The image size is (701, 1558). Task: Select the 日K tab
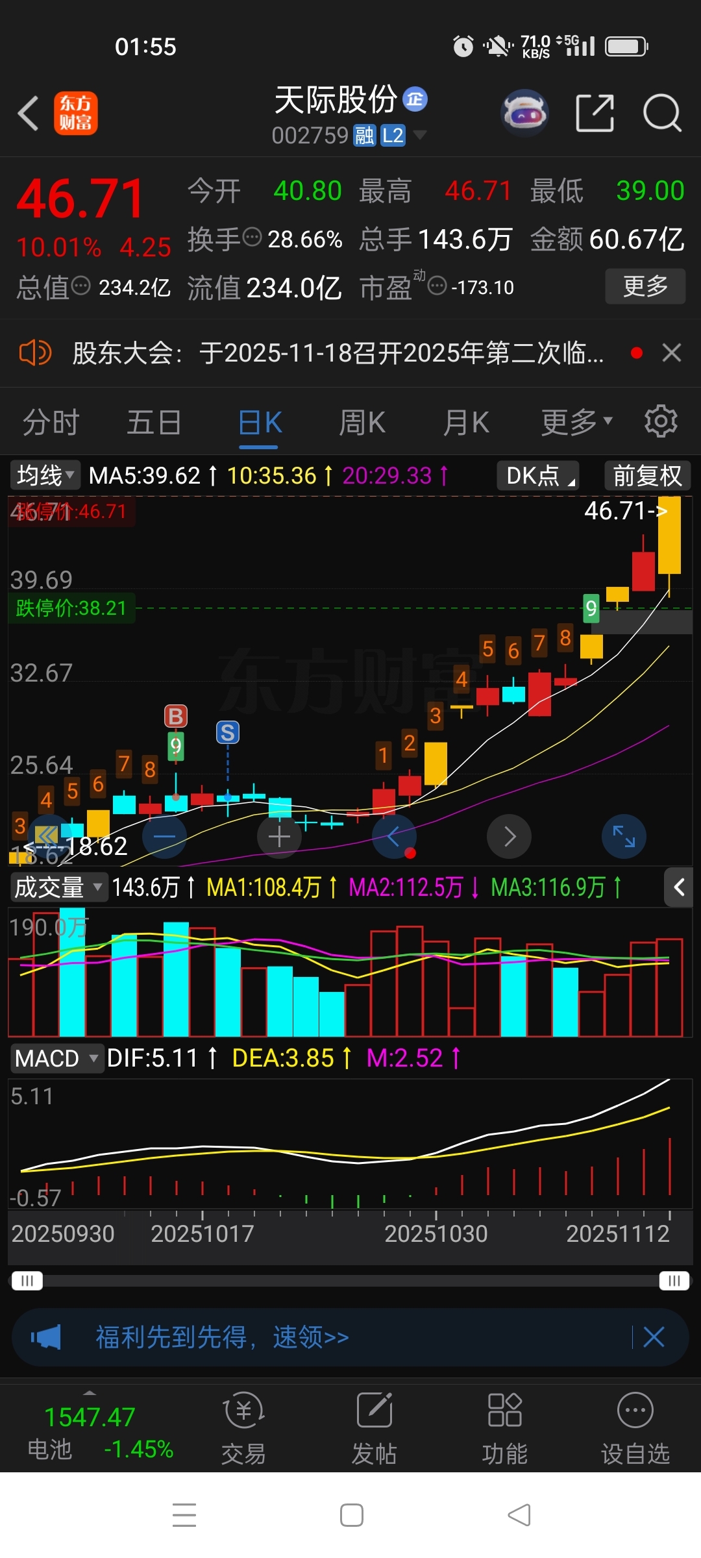click(260, 423)
